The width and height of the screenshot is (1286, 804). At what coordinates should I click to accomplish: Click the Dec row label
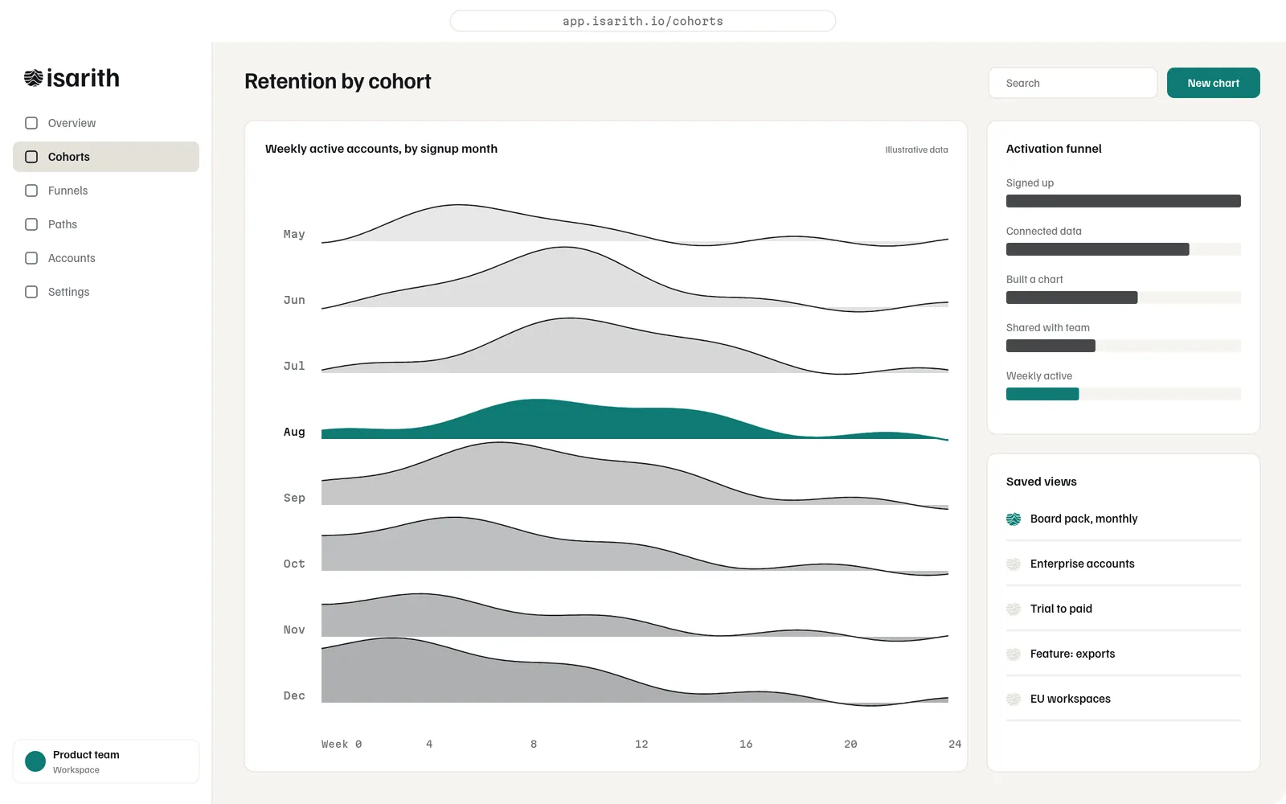[294, 695]
